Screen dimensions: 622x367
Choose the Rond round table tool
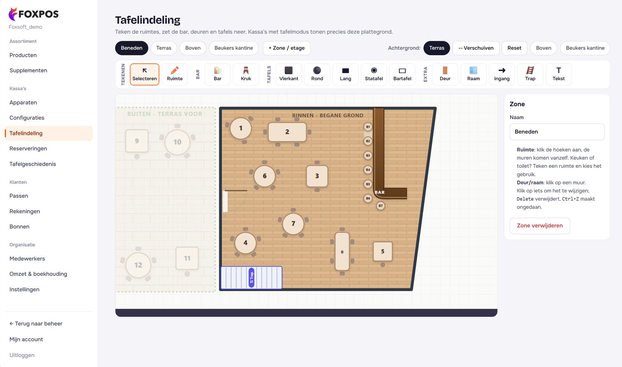tap(317, 74)
